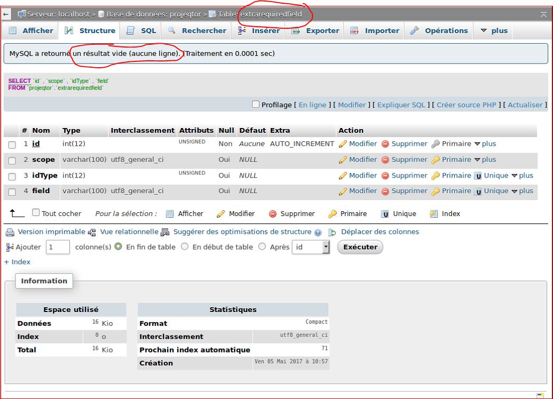553x399 pixels.
Task: Click the Primaire key icon for field row
Action: click(x=436, y=191)
